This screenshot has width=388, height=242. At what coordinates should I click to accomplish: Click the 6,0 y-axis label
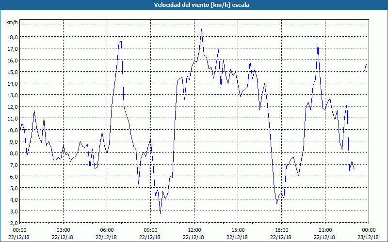coord(14,177)
